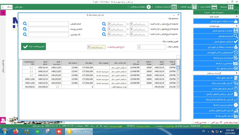
Task: Click search icon next to شماره فیش field
Action: tap(25, 24)
